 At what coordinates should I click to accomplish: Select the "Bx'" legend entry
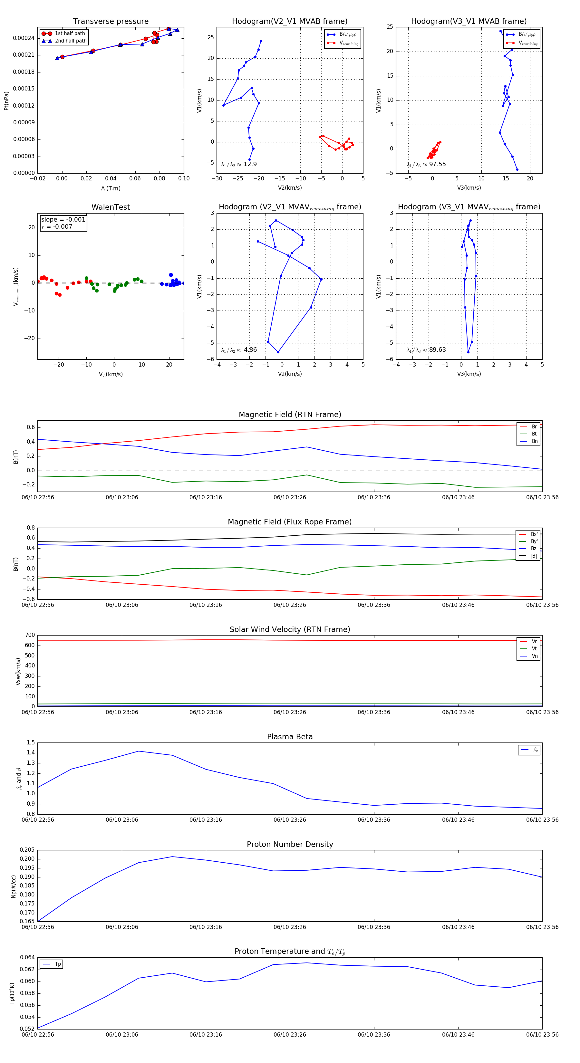pyautogui.click(x=528, y=534)
